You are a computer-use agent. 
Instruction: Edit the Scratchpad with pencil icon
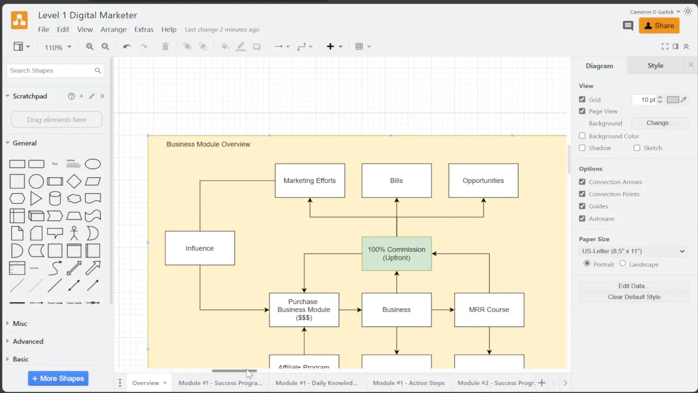pyautogui.click(x=92, y=96)
